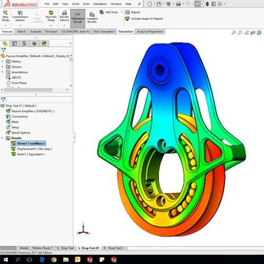Screen dimensions: 264x264
Task: Expand the Plot Tools dropdown arrow
Action: [121, 12]
